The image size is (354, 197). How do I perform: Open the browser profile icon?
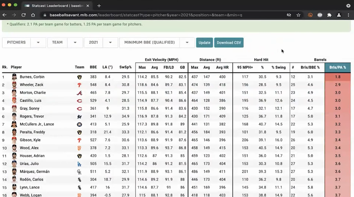[x=339, y=15]
